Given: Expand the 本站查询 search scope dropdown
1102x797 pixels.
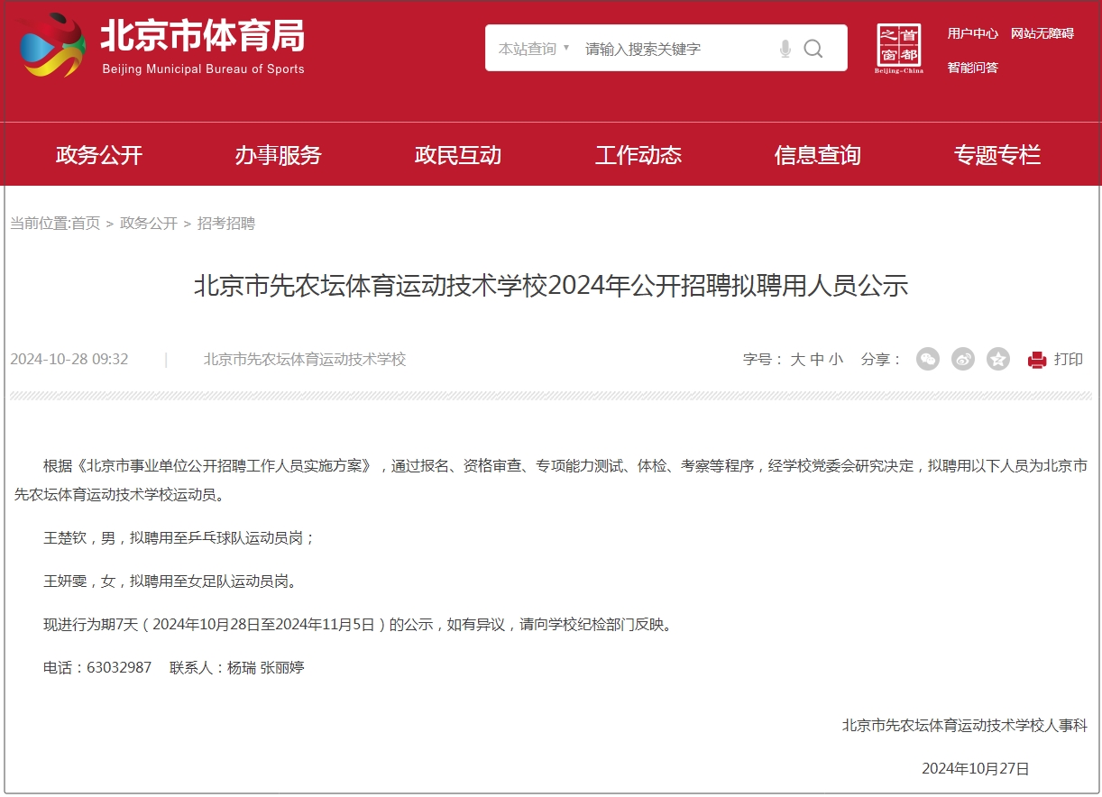Looking at the screenshot, I should pos(534,49).
